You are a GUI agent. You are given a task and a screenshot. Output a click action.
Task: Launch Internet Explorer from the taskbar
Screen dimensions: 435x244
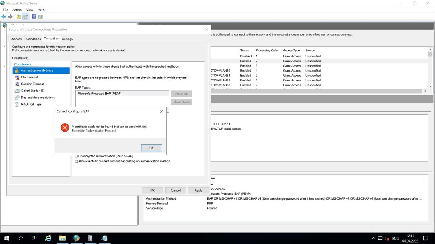tap(48, 238)
